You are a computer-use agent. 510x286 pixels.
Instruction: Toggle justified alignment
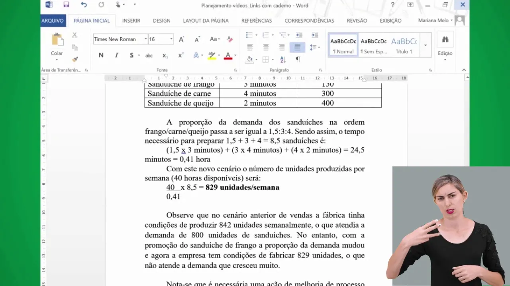(x=297, y=47)
